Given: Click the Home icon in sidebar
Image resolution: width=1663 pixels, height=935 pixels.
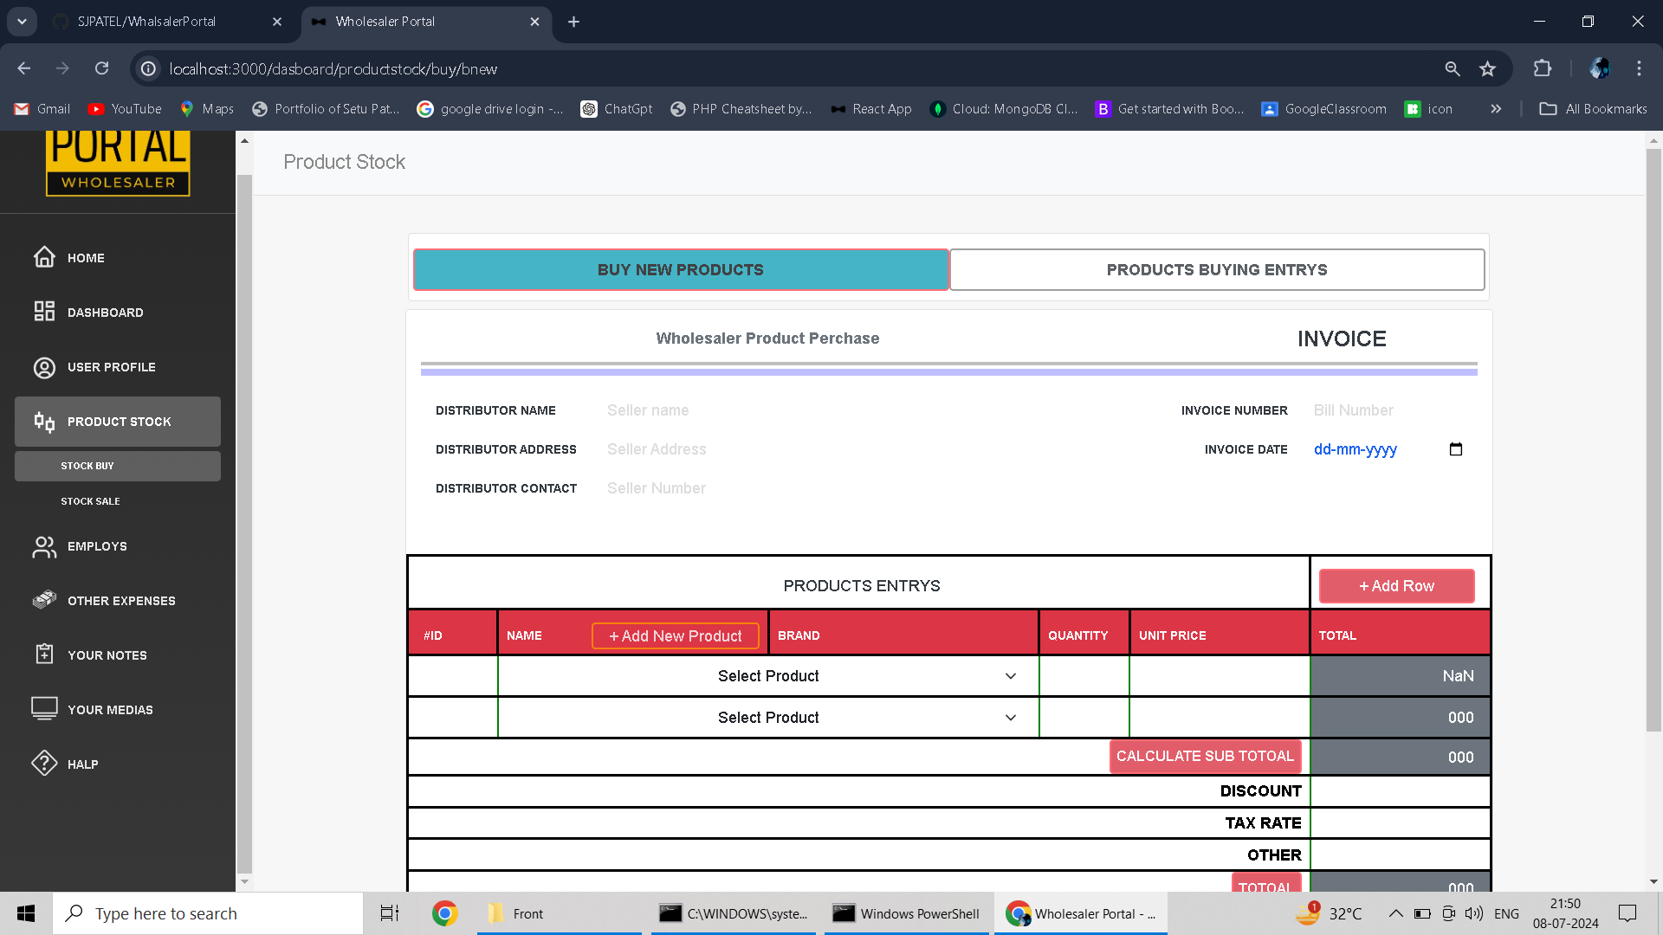Looking at the screenshot, I should pos(44,257).
